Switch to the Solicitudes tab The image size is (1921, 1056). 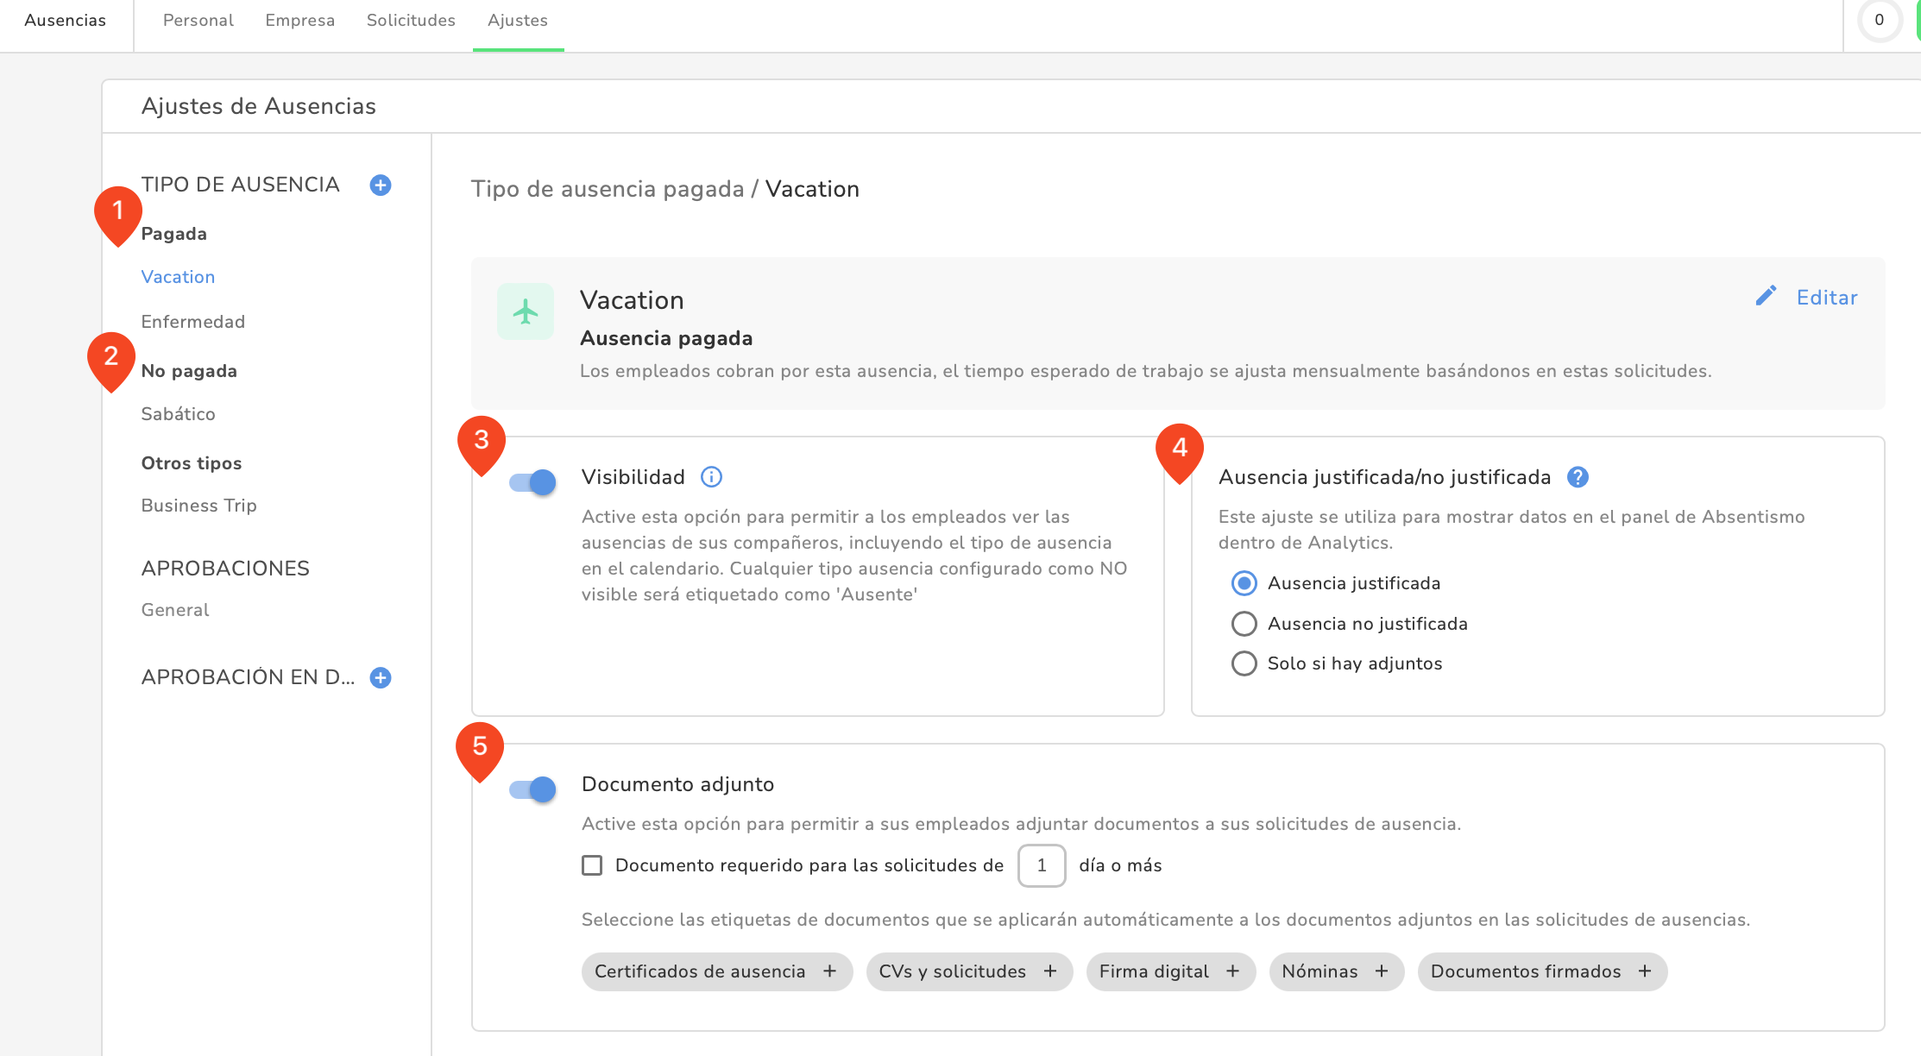click(411, 21)
